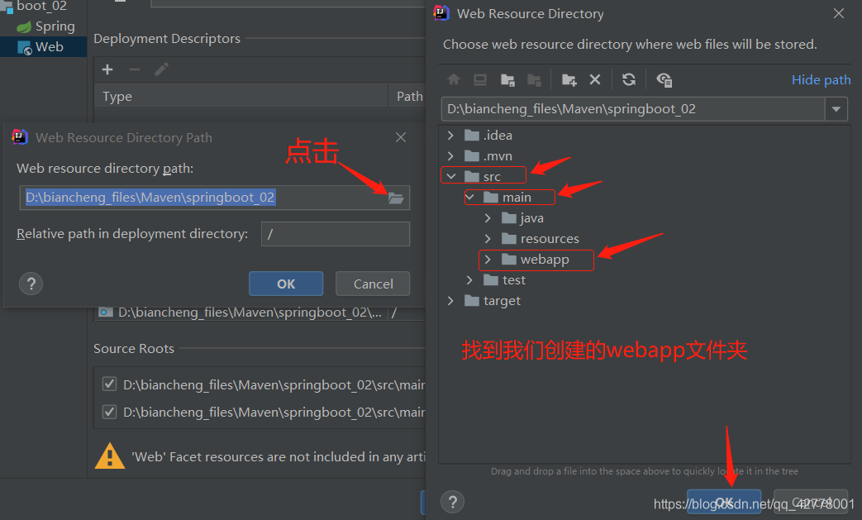Viewport: 862px width, 520px height.
Task: Browse folder icon in directory path field
Action: pyautogui.click(x=396, y=198)
